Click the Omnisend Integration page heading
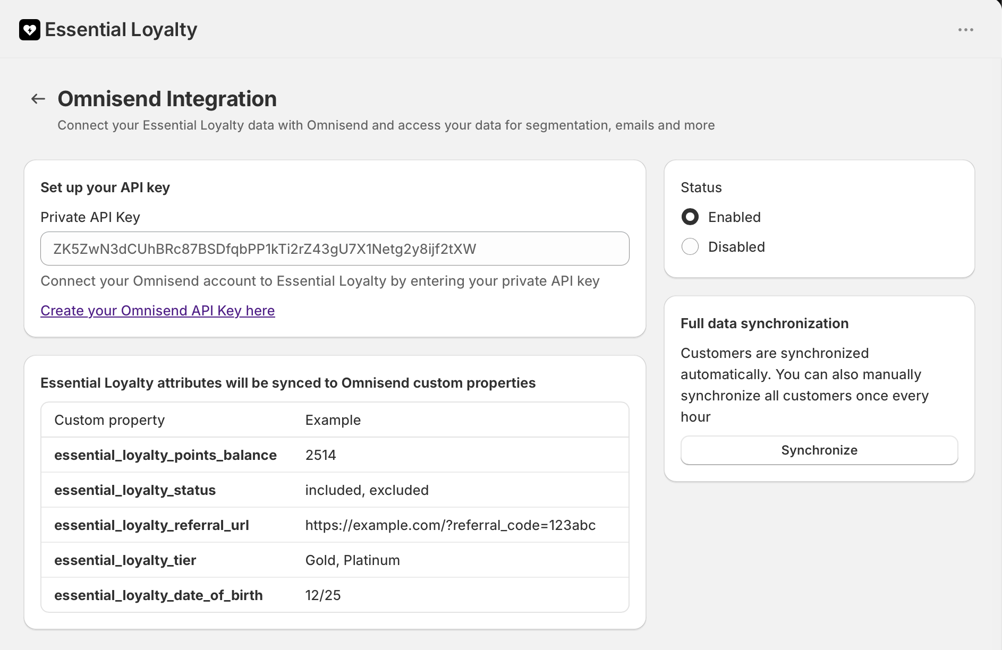 (167, 99)
